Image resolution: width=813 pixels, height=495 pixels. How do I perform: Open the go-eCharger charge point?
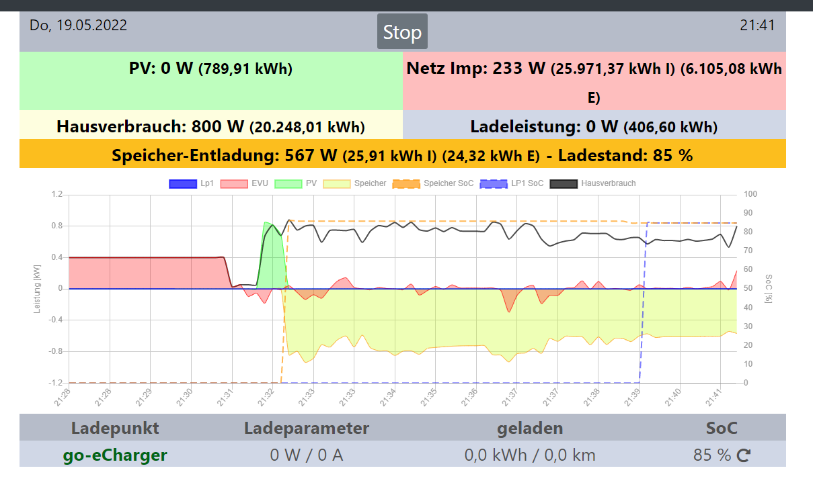point(115,455)
